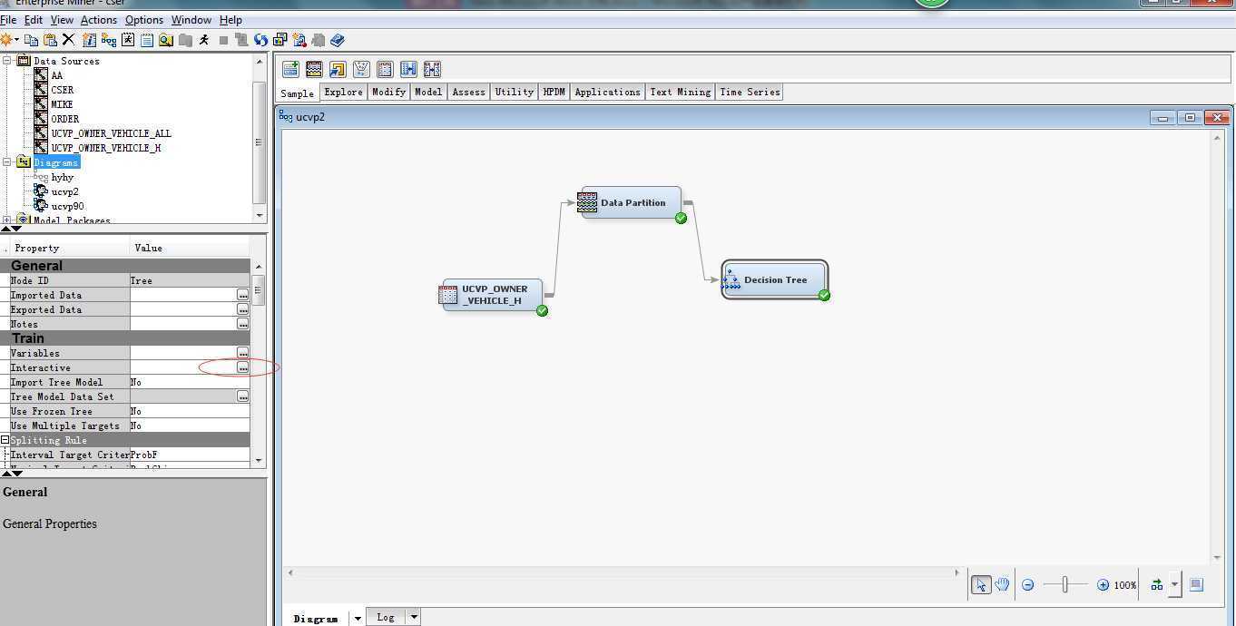This screenshot has height=626, width=1236.
Task: Click the Paste toolbar icon
Action: tap(50, 40)
